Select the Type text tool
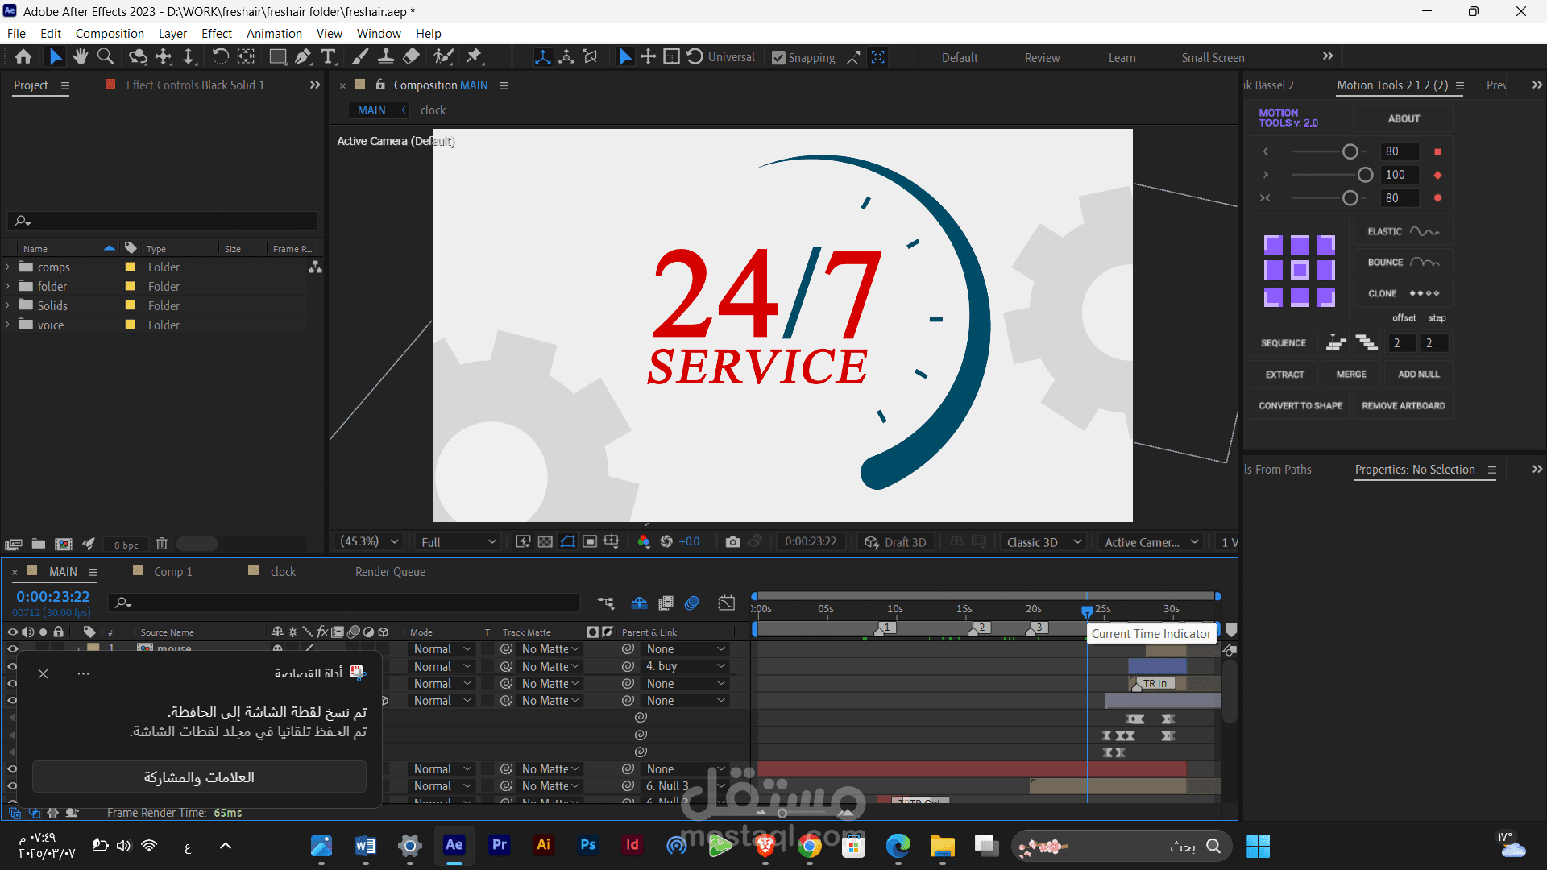Screen dimensions: 1547x870 pyautogui.click(x=328, y=56)
